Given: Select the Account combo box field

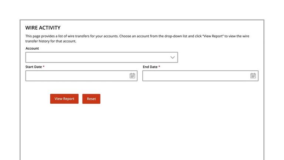Looking at the screenshot, I should (x=102, y=57).
